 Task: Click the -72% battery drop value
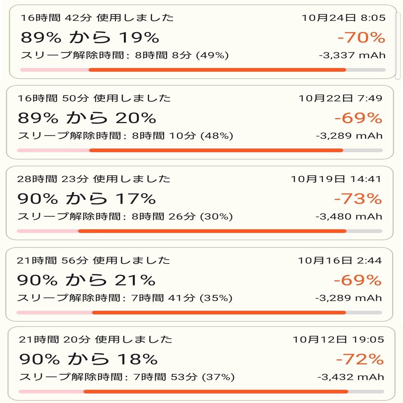(x=360, y=359)
